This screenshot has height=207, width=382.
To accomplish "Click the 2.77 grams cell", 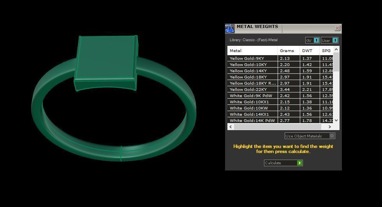I will coord(289,120).
